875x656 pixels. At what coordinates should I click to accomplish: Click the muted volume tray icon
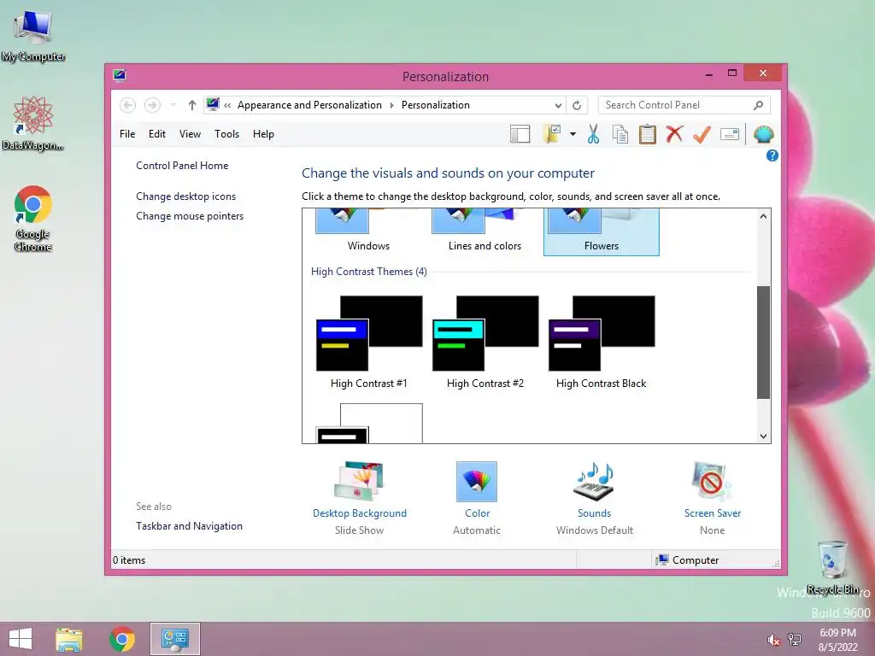pos(773,640)
